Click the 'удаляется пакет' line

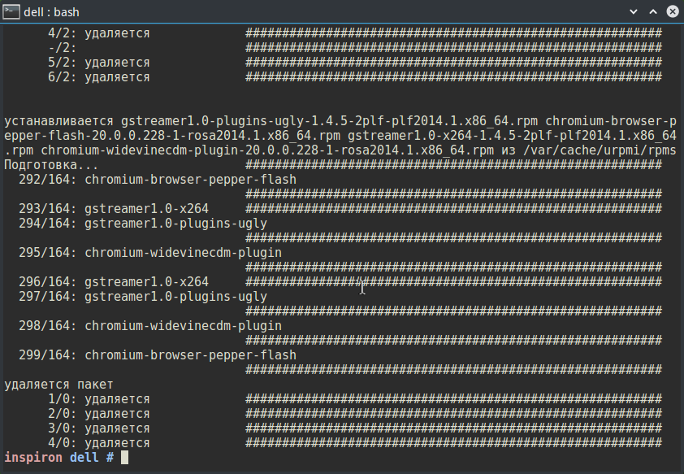point(58,385)
